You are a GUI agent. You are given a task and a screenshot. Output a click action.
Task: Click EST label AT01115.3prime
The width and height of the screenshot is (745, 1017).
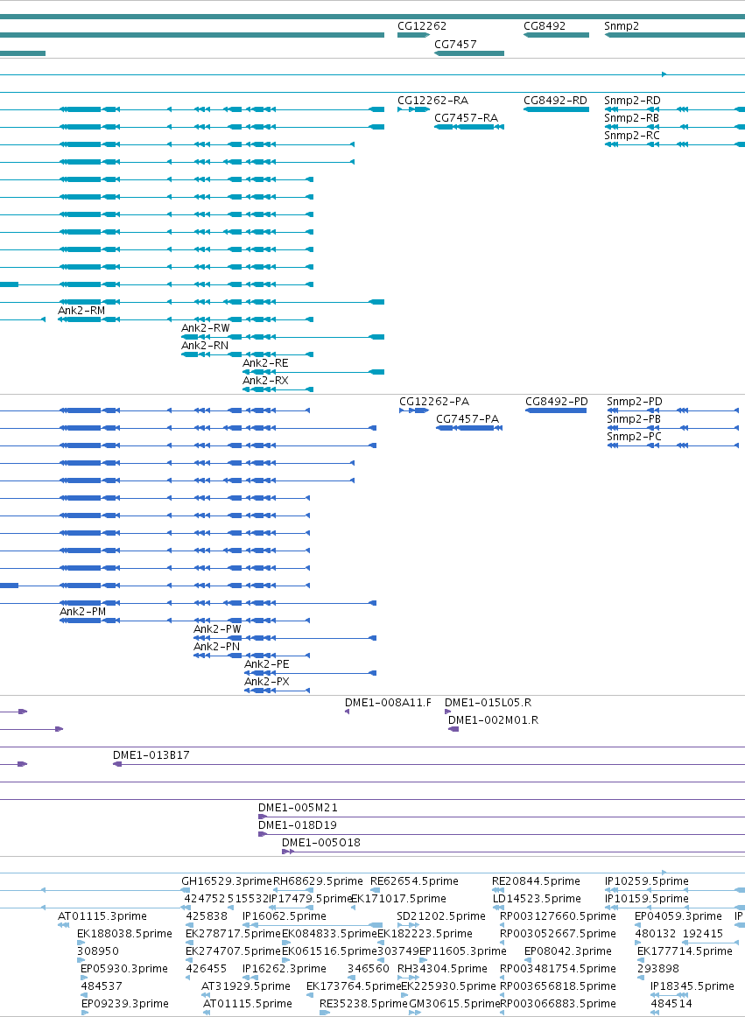[x=102, y=915]
